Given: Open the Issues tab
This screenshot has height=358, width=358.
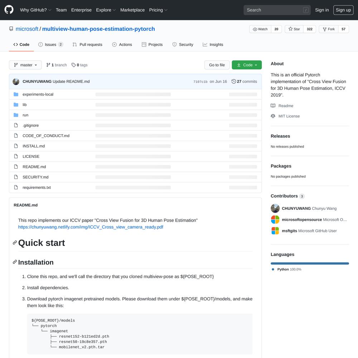Looking at the screenshot, I should [x=50, y=44].
